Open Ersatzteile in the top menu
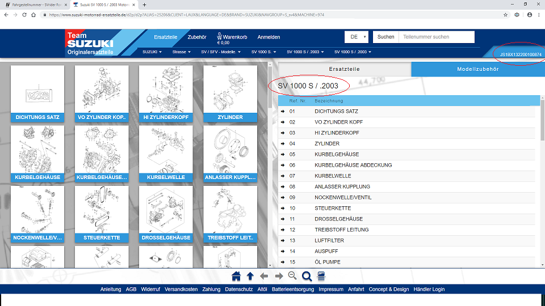Viewport: 545px width, 306px height. [165, 37]
